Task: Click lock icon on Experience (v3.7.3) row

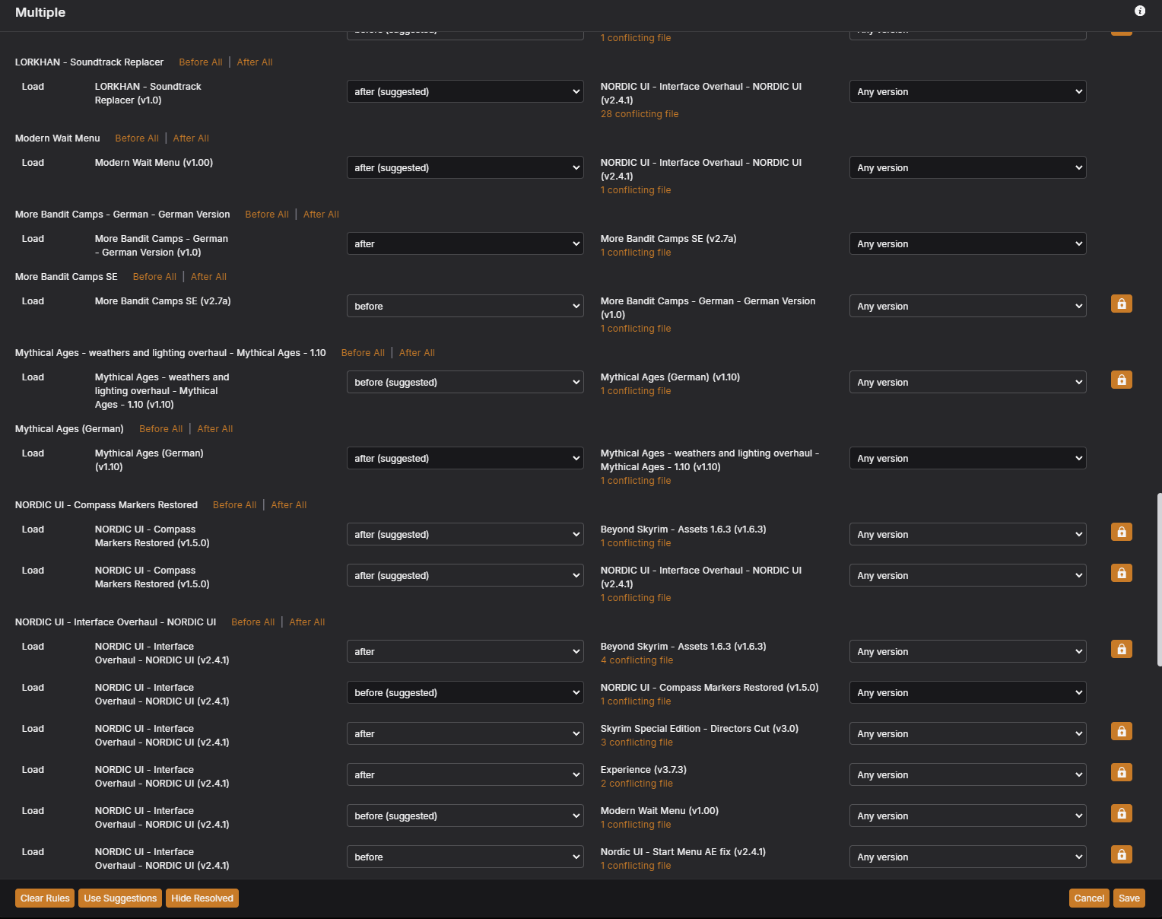Action: tap(1121, 772)
